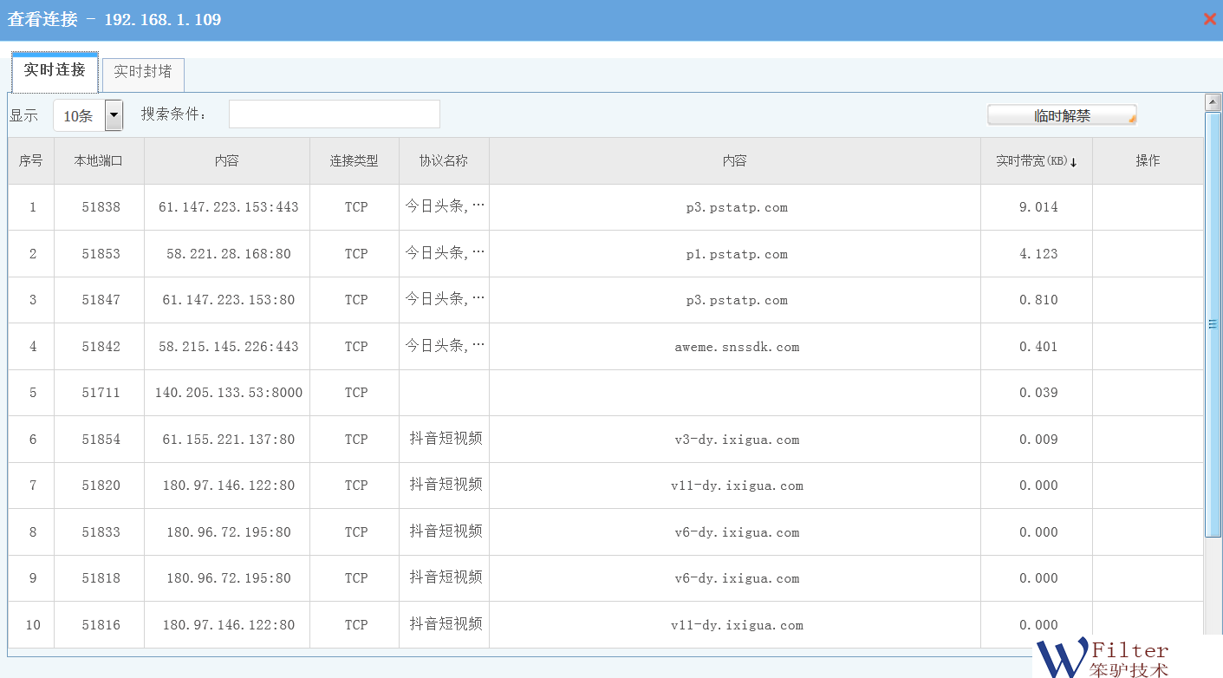
Task: Switch to the 实时封堵 tab
Action: click(x=143, y=72)
